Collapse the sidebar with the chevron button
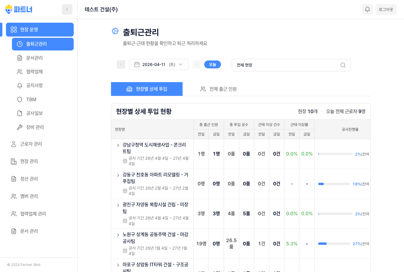 pos(67,9)
